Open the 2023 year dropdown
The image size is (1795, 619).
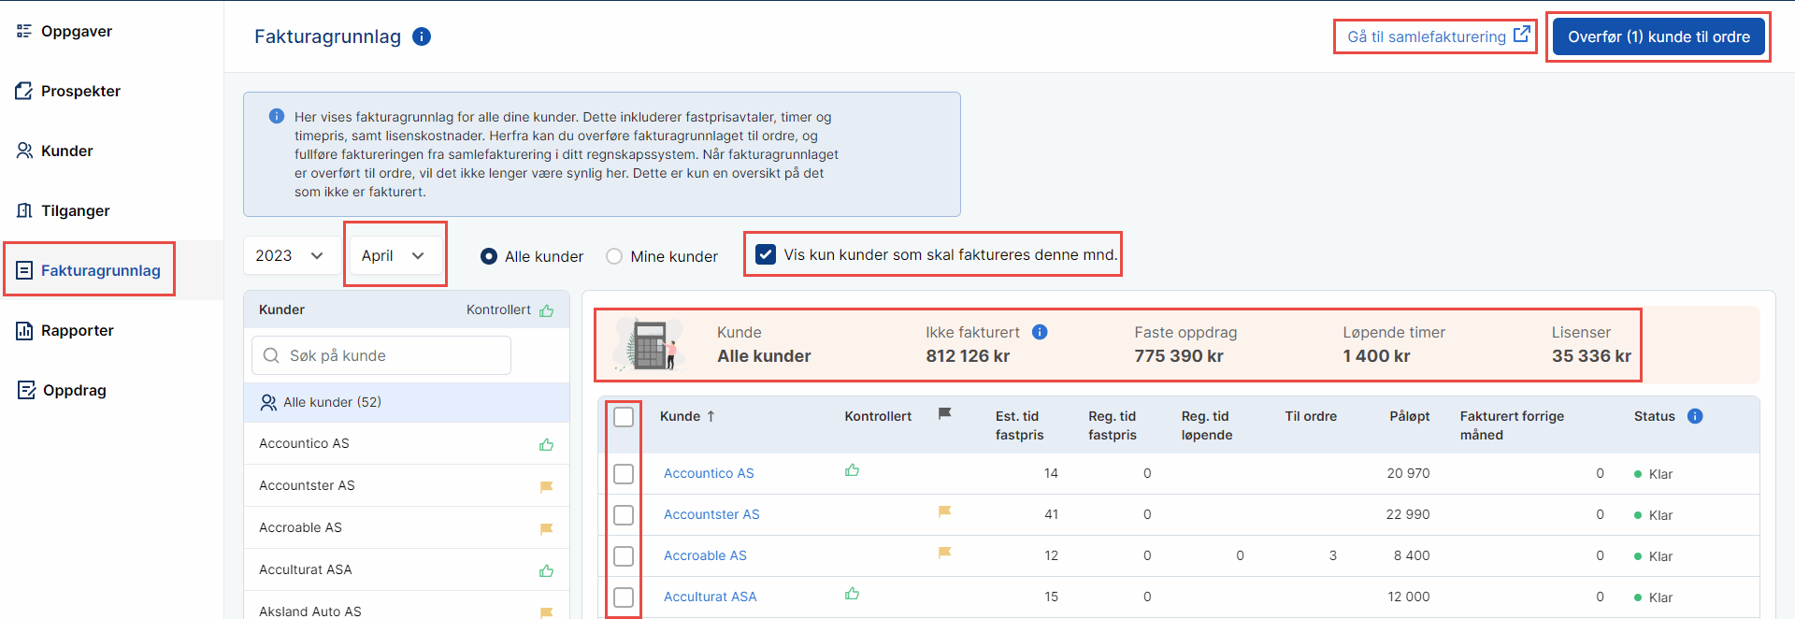point(290,255)
